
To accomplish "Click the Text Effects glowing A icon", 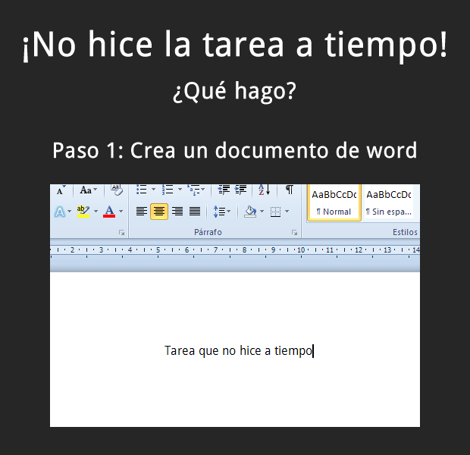I will 60,212.
